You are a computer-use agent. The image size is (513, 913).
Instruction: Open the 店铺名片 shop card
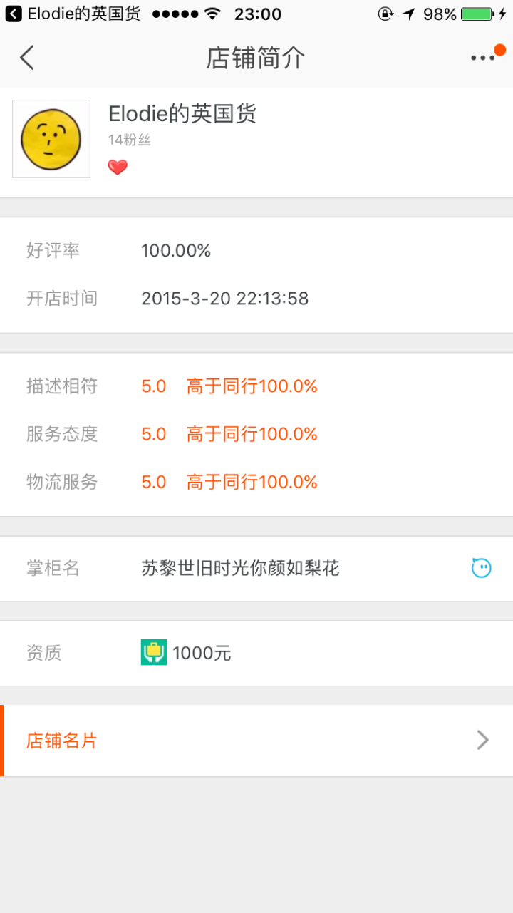click(62, 741)
